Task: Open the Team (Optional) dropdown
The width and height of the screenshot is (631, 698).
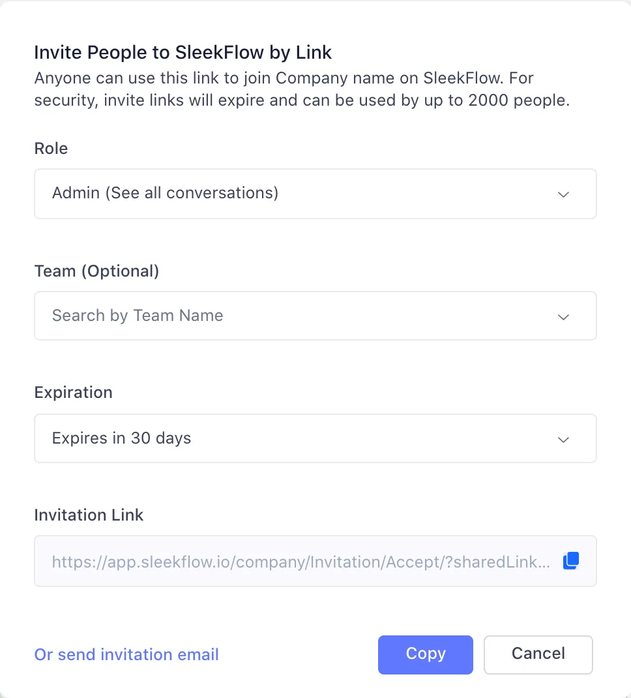Action: pyautogui.click(x=315, y=316)
